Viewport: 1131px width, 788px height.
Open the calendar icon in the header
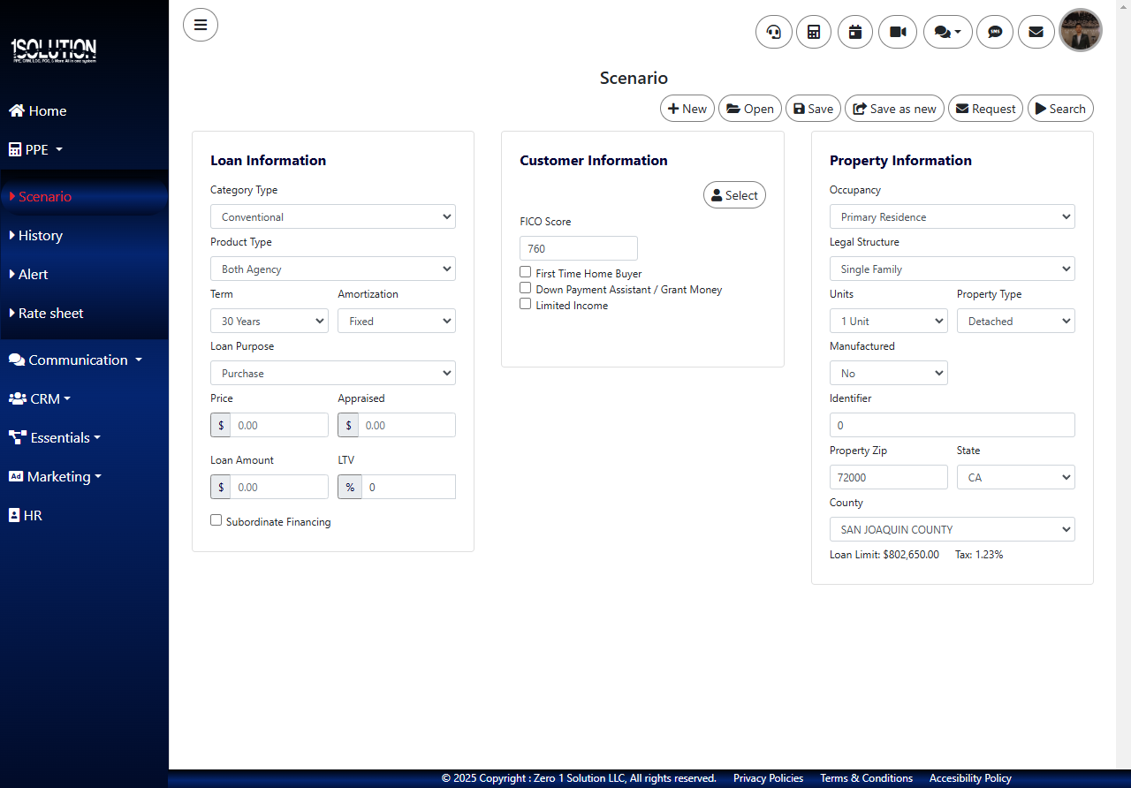point(855,33)
